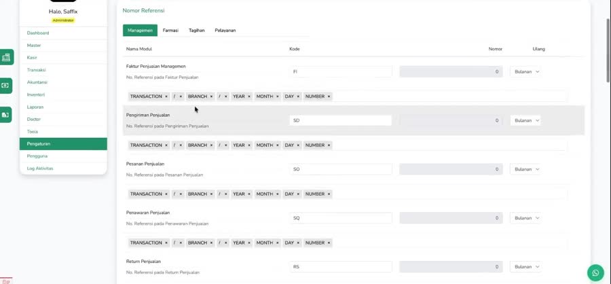The height and width of the screenshot is (284, 611).
Task: Remove TRANSACTION tag from Penawaran Penjualan format
Action: coord(166,243)
